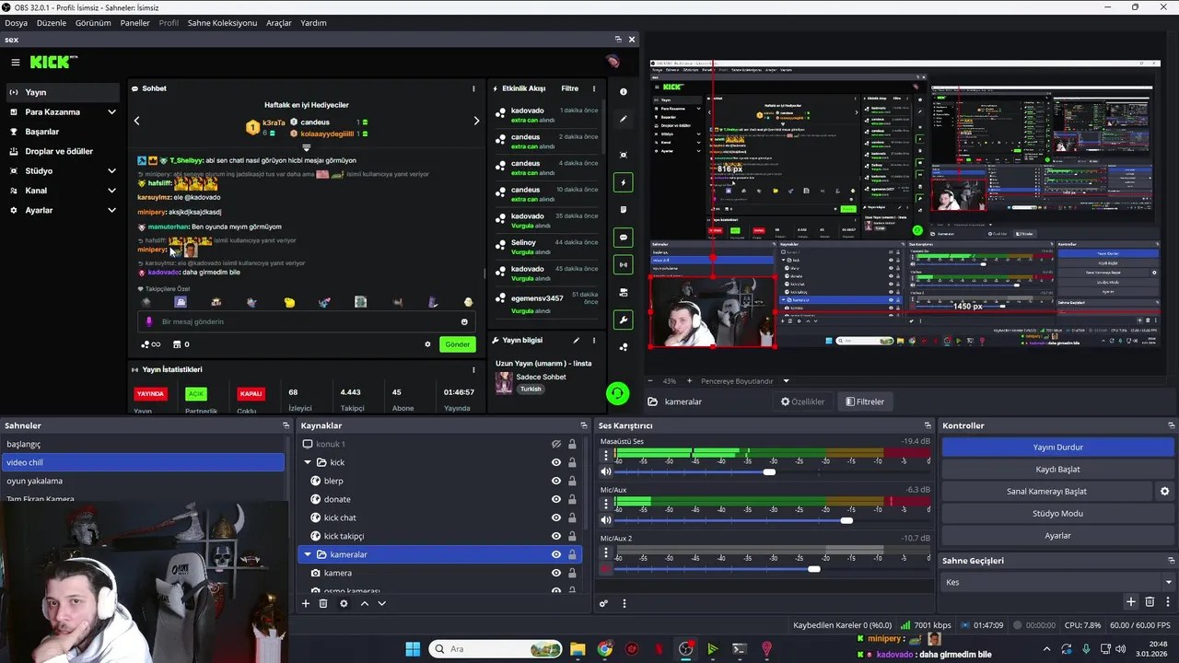Open source properties gear in Kaynaklar
The image size is (1179, 663).
click(344, 603)
